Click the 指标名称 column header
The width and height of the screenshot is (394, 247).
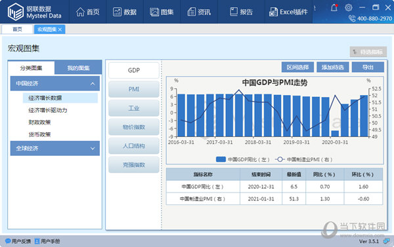tap(203, 174)
